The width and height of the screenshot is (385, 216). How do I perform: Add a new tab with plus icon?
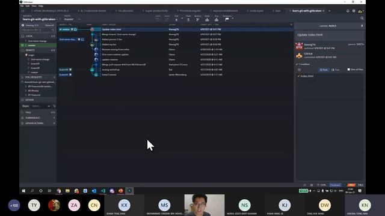329,11
